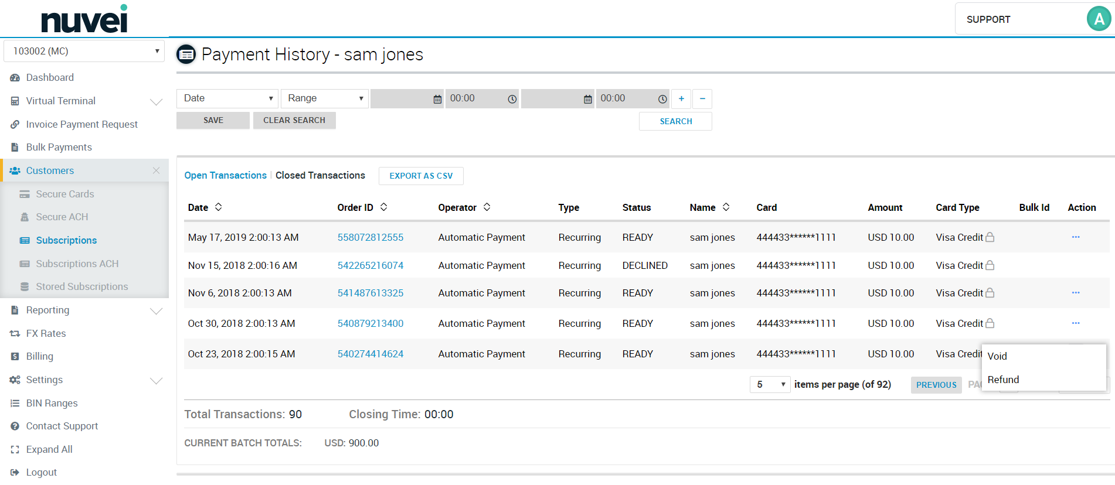Click the Subscriptions sidebar item
Image resolution: width=1115 pixels, height=485 pixels.
pyautogui.click(x=66, y=240)
